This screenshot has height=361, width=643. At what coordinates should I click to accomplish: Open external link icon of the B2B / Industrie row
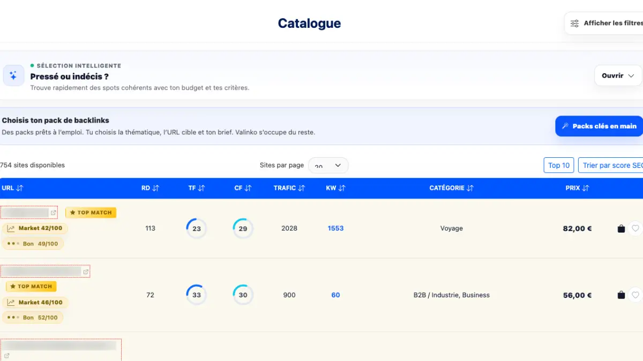tap(86, 272)
